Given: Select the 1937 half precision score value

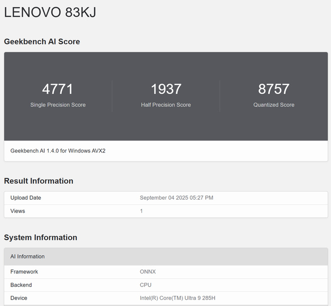Looking at the screenshot, I should (166, 89).
